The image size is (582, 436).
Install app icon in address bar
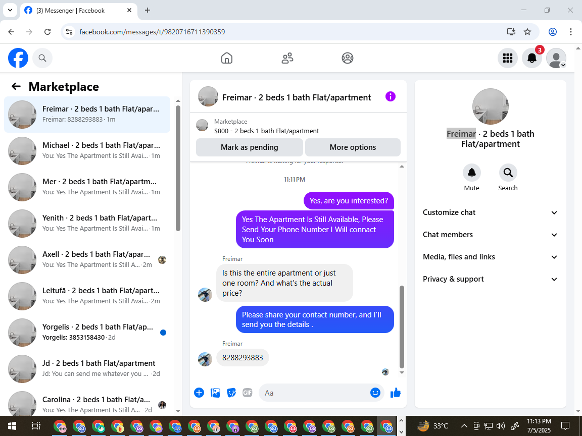511,32
